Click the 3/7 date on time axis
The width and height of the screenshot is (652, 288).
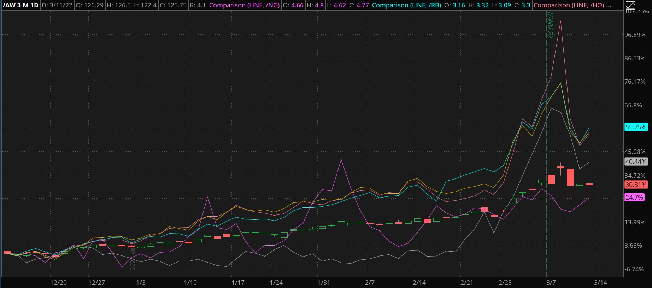click(x=551, y=283)
